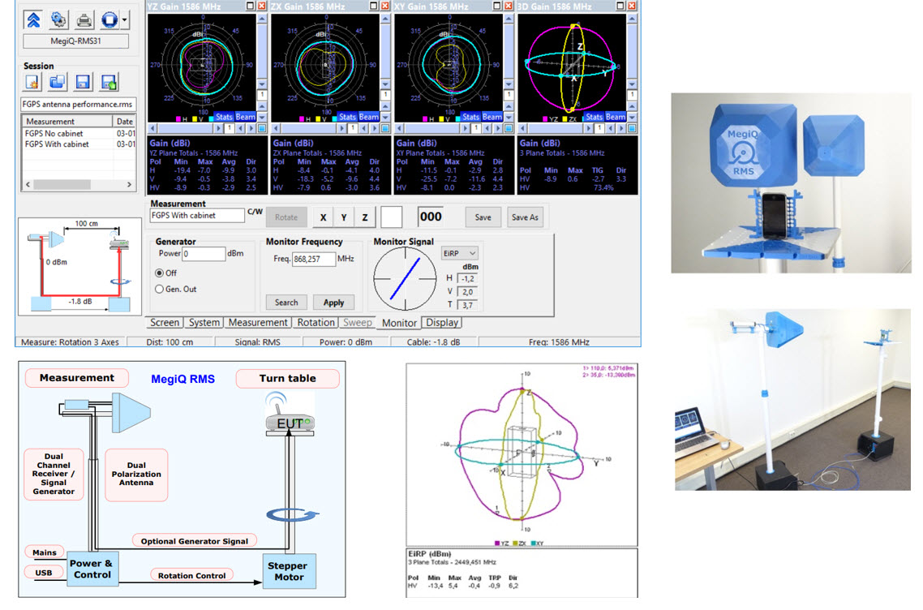Close the YZ Gain chart window

tap(261, 6)
